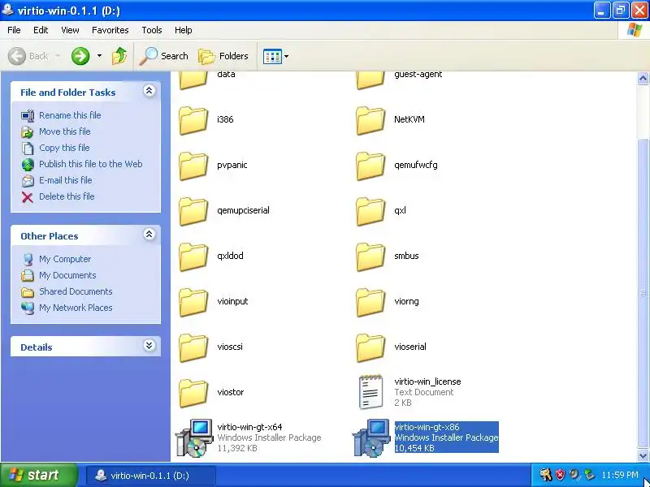Open the Search pane
This screenshot has width=650, height=487.
pos(163,56)
